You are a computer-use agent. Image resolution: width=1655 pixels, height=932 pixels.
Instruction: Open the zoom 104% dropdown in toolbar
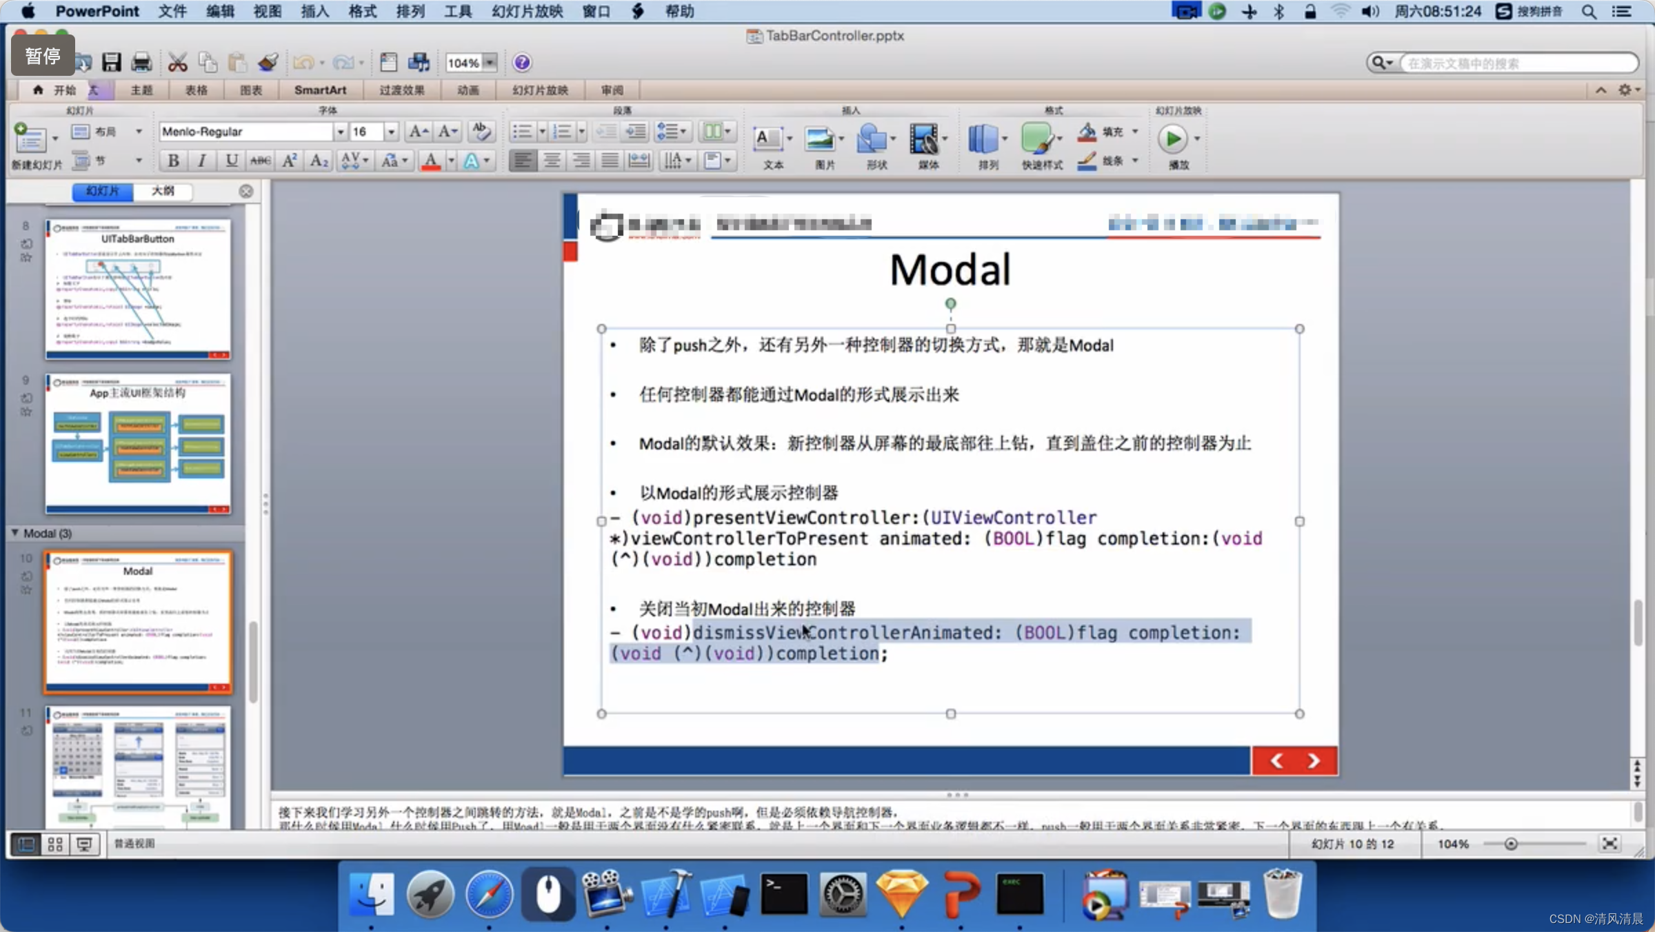point(490,63)
